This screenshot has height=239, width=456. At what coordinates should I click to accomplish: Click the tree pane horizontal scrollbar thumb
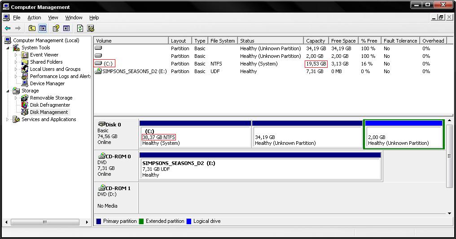click(x=45, y=222)
